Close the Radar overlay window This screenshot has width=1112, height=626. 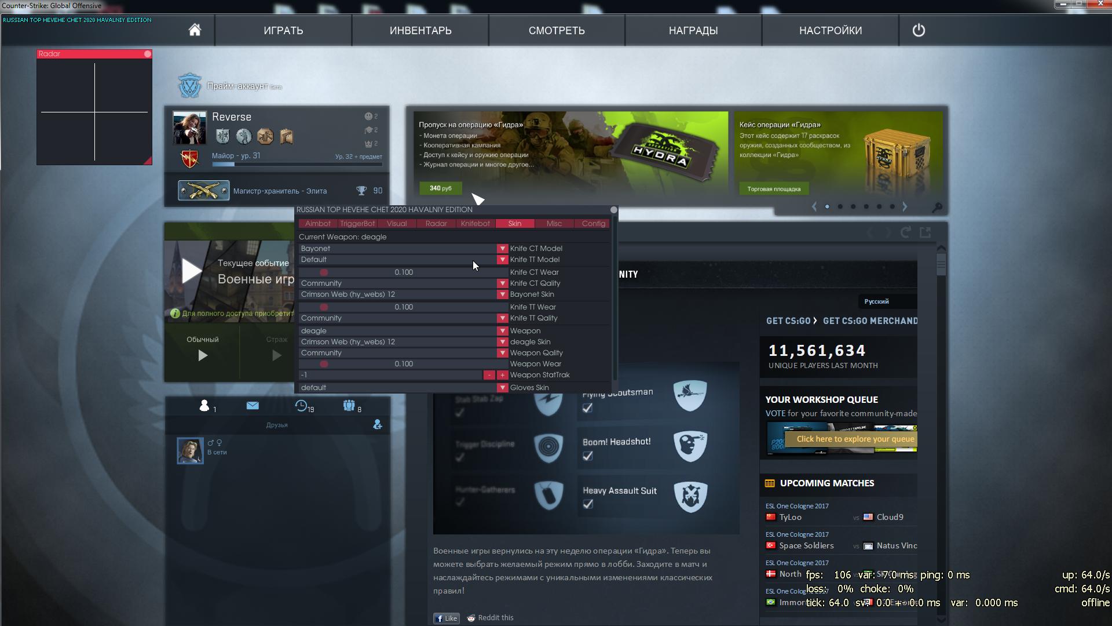148,54
